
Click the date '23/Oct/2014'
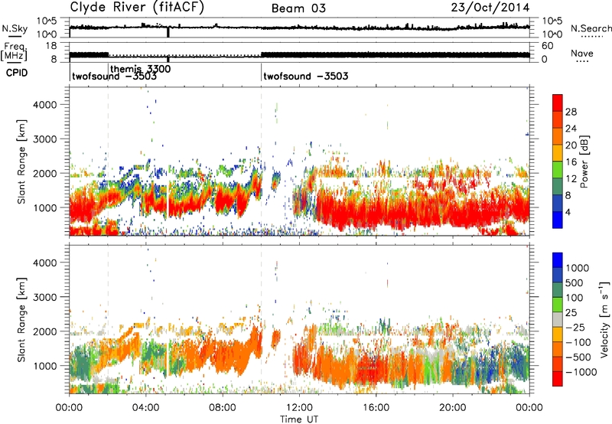490,8
